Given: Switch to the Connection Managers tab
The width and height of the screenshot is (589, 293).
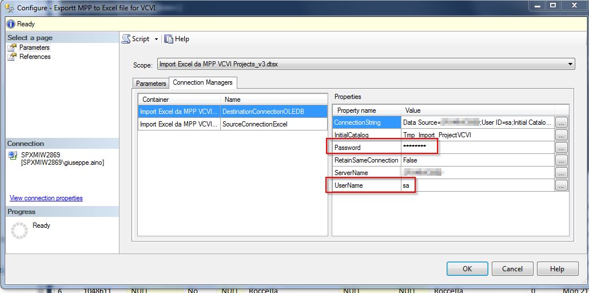Looking at the screenshot, I should [x=202, y=82].
